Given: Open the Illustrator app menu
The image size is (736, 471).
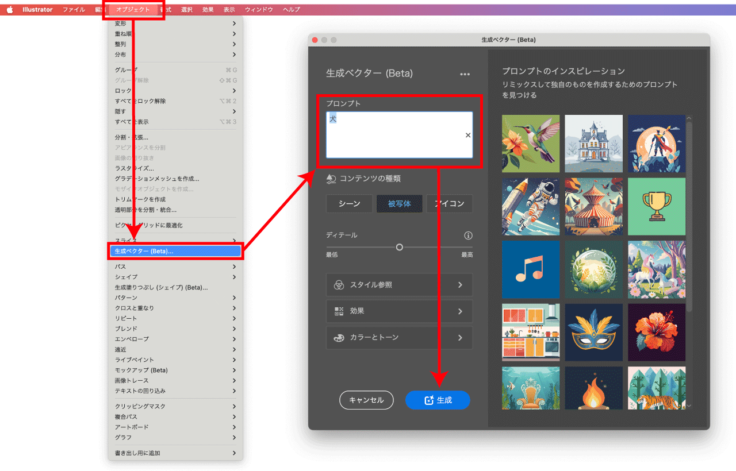Looking at the screenshot, I should click(37, 10).
